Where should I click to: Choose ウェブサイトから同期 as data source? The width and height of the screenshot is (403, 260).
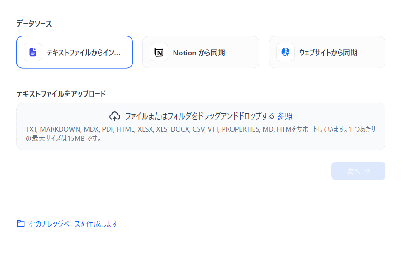tap(327, 52)
